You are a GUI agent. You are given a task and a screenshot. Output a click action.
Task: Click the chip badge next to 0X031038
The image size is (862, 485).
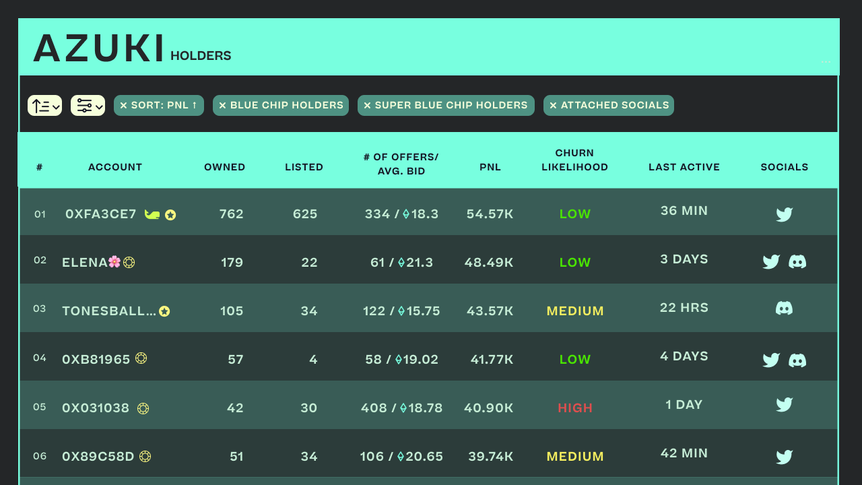(143, 408)
